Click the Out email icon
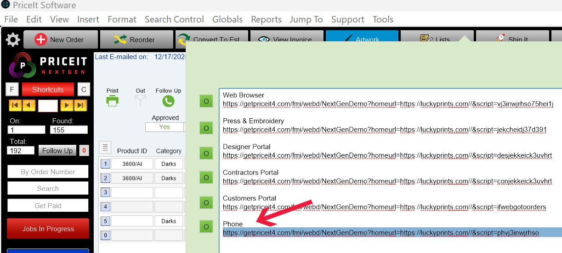Image resolution: width=562 pixels, height=253 pixels. click(141, 101)
